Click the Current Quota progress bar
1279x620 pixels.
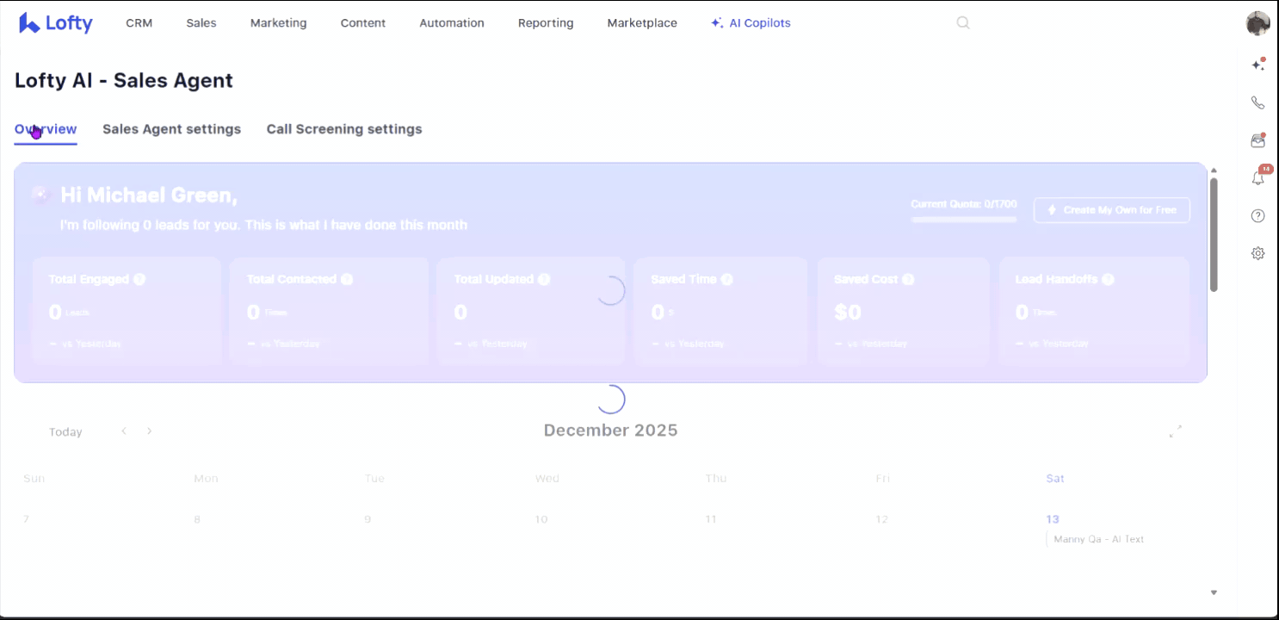(964, 220)
